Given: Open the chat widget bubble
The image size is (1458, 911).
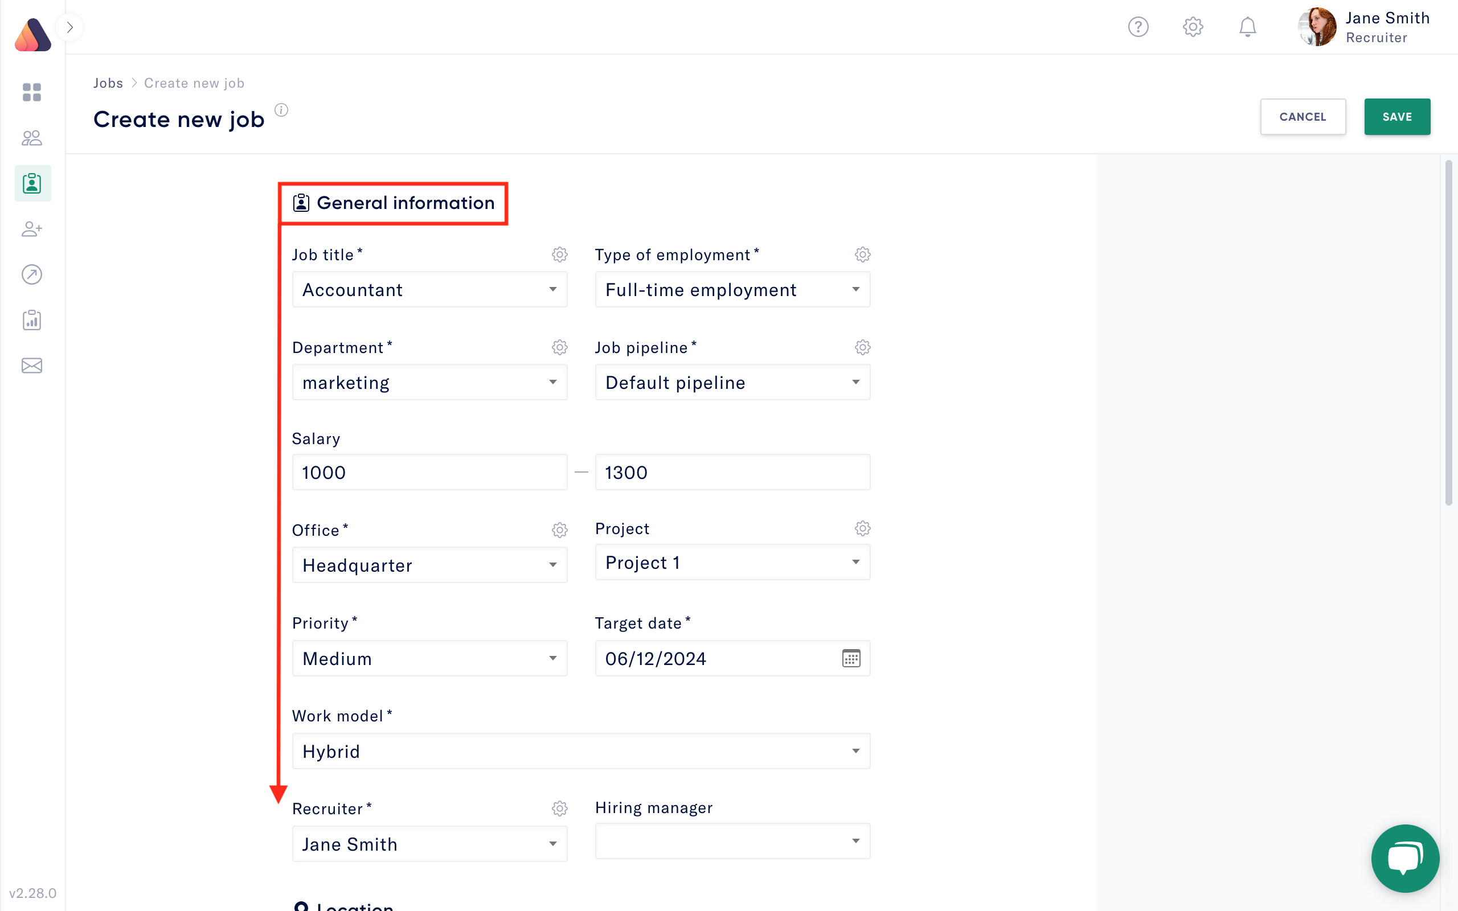Looking at the screenshot, I should (x=1405, y=858).
